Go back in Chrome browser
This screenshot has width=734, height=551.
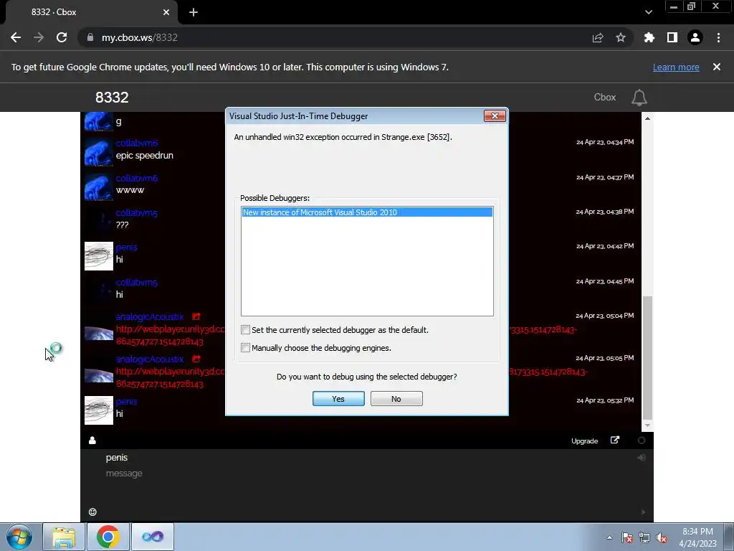click(x=16, y=37)
